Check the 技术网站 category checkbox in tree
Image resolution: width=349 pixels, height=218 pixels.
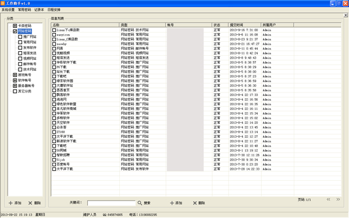20,69
